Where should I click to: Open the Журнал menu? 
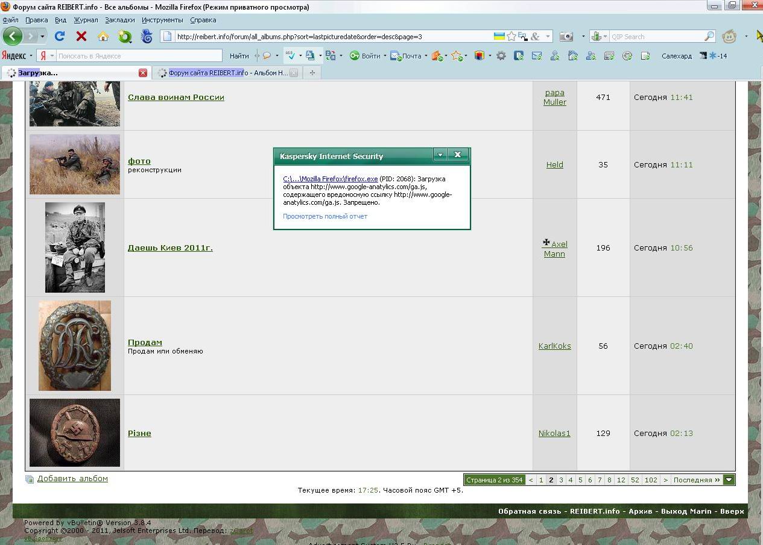coord(86,20)
